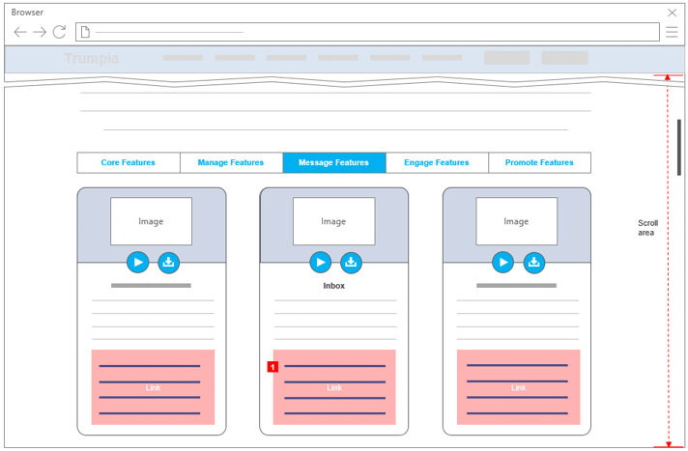Reload the page with the refresh icon
The image size is (688, 451).
[x=59, y=32]
